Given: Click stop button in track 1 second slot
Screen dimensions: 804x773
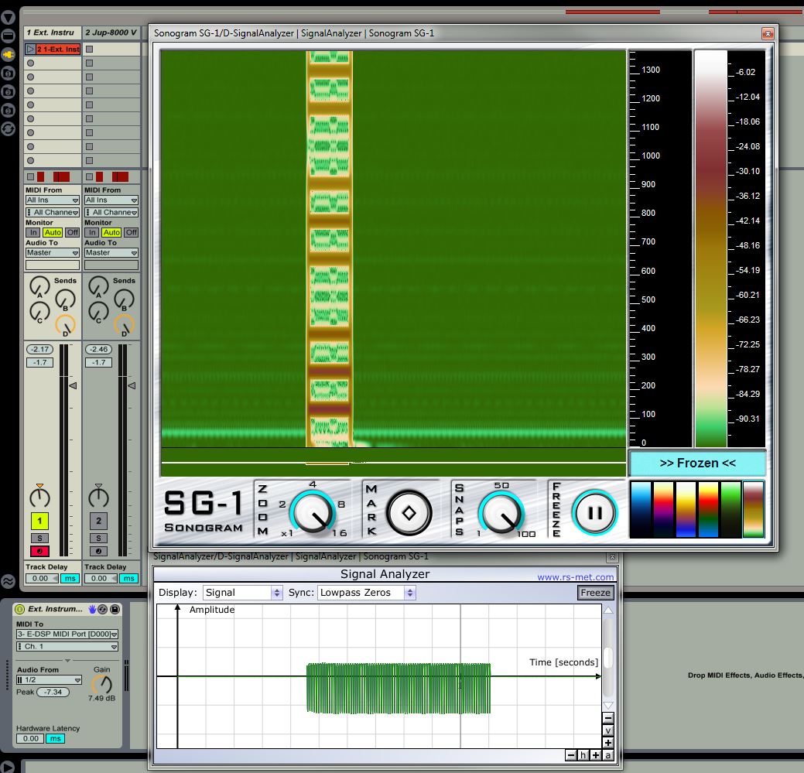Looking at the screenshot, I should click(x=31, y=63).
